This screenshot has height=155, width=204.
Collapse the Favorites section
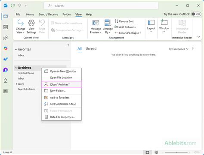click(16, 50)
